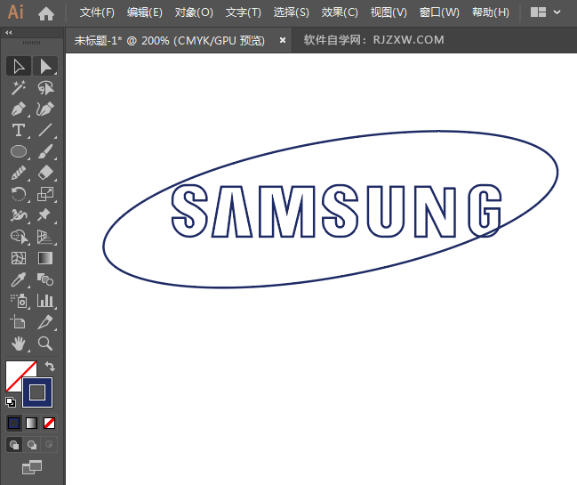Click the fill color box (none)
The height and width of the screenshot is (485, 577).
click(x=15, y=369)
